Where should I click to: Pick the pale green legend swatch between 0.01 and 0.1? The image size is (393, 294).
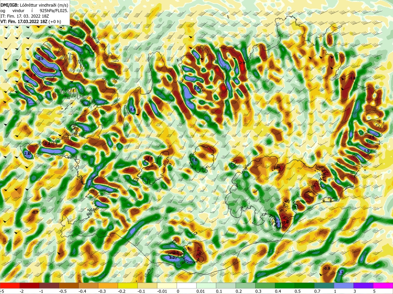coord(206,285)
